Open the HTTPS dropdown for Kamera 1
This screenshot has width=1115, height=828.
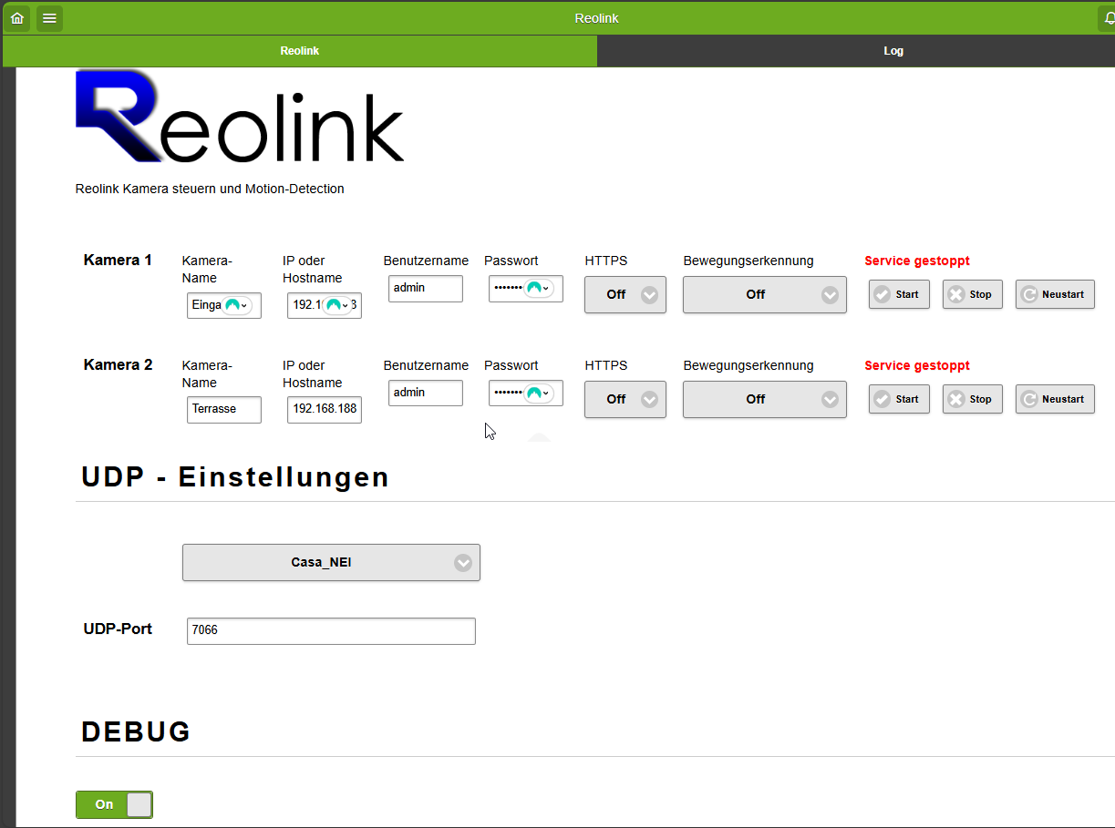tap(625, 294)
